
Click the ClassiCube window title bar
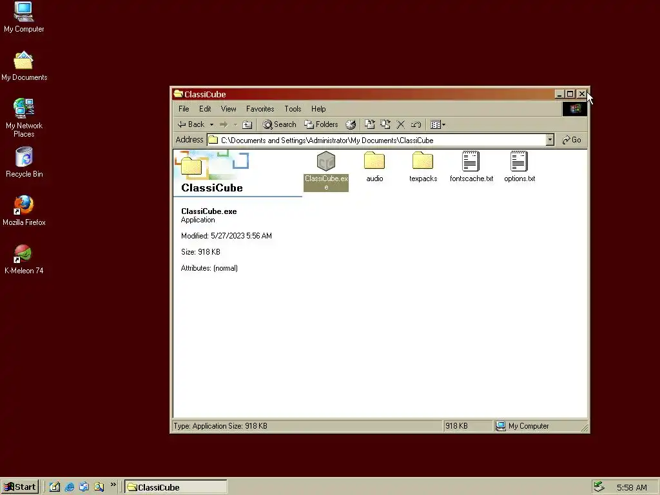click(362, 94)
